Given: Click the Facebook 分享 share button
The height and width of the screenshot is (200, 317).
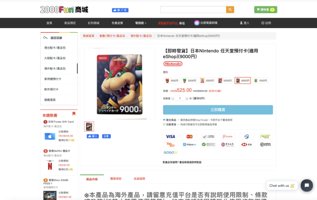Looking at the screenshot, I should pos(106,136).
